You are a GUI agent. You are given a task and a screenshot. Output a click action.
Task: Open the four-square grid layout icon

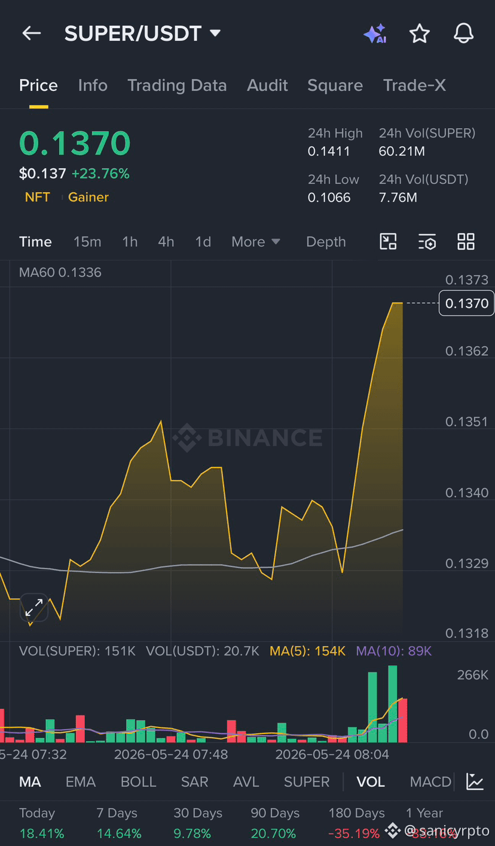(466, 242)
